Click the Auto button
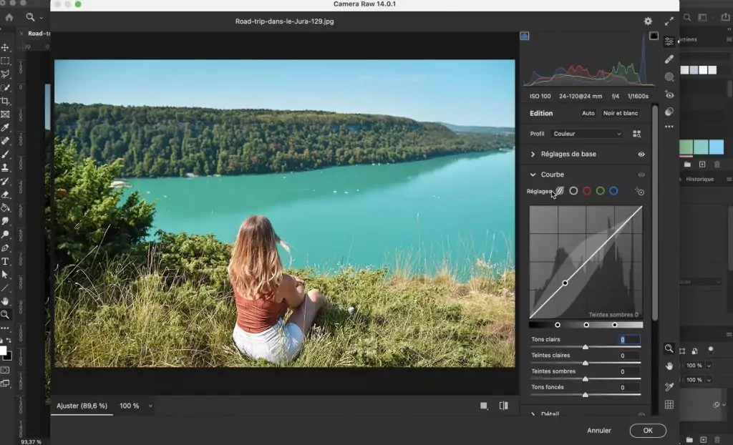The width and height of the screenshot is (733, 445). 588,113
